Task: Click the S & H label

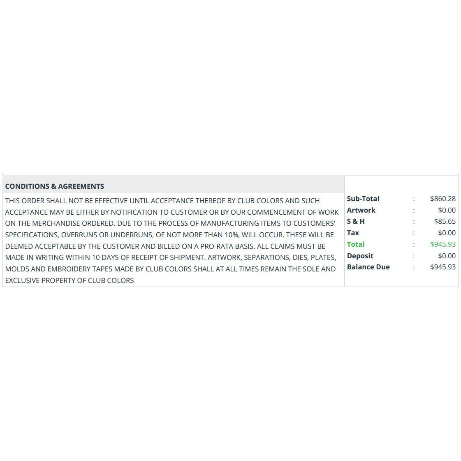Action: 356,221
